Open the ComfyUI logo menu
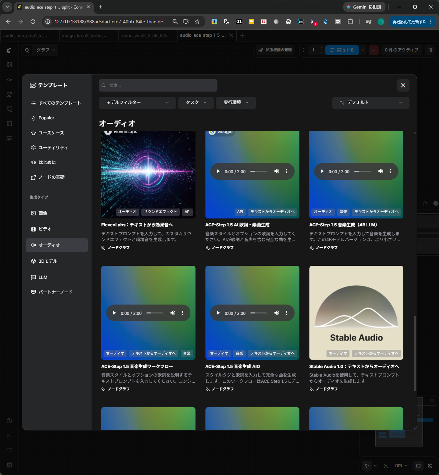Screen dimensions: 439x475 11,50
